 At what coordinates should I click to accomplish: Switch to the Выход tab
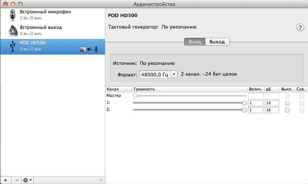[x=217, y=42]
